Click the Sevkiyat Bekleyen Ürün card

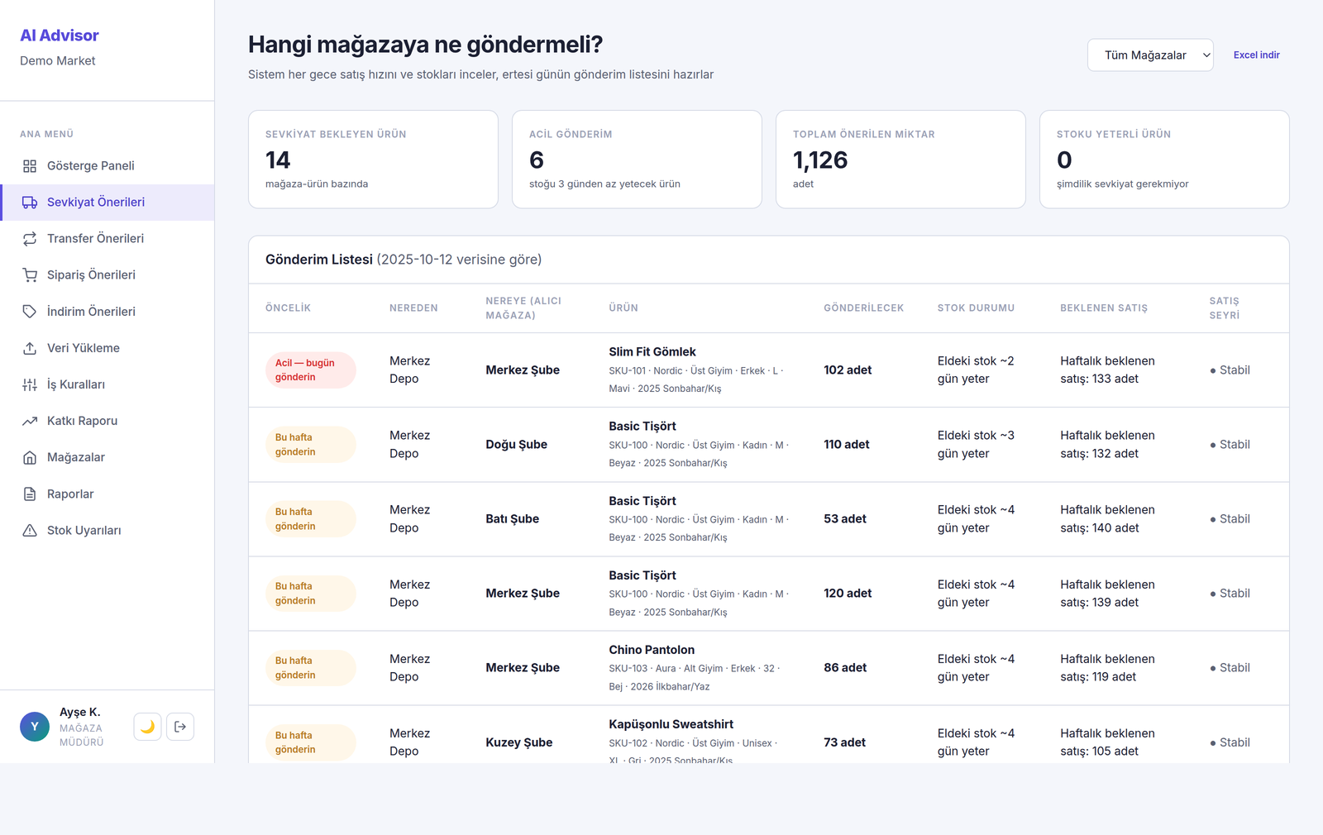(x=373, y=160)
